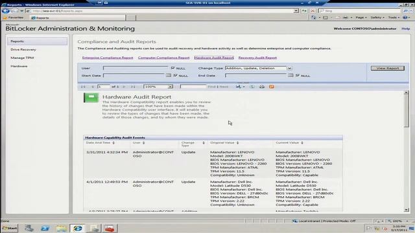Toggle the Start Date NULL checkbox
The width and height of the screenshot is (415, 233).
point(175,75)
